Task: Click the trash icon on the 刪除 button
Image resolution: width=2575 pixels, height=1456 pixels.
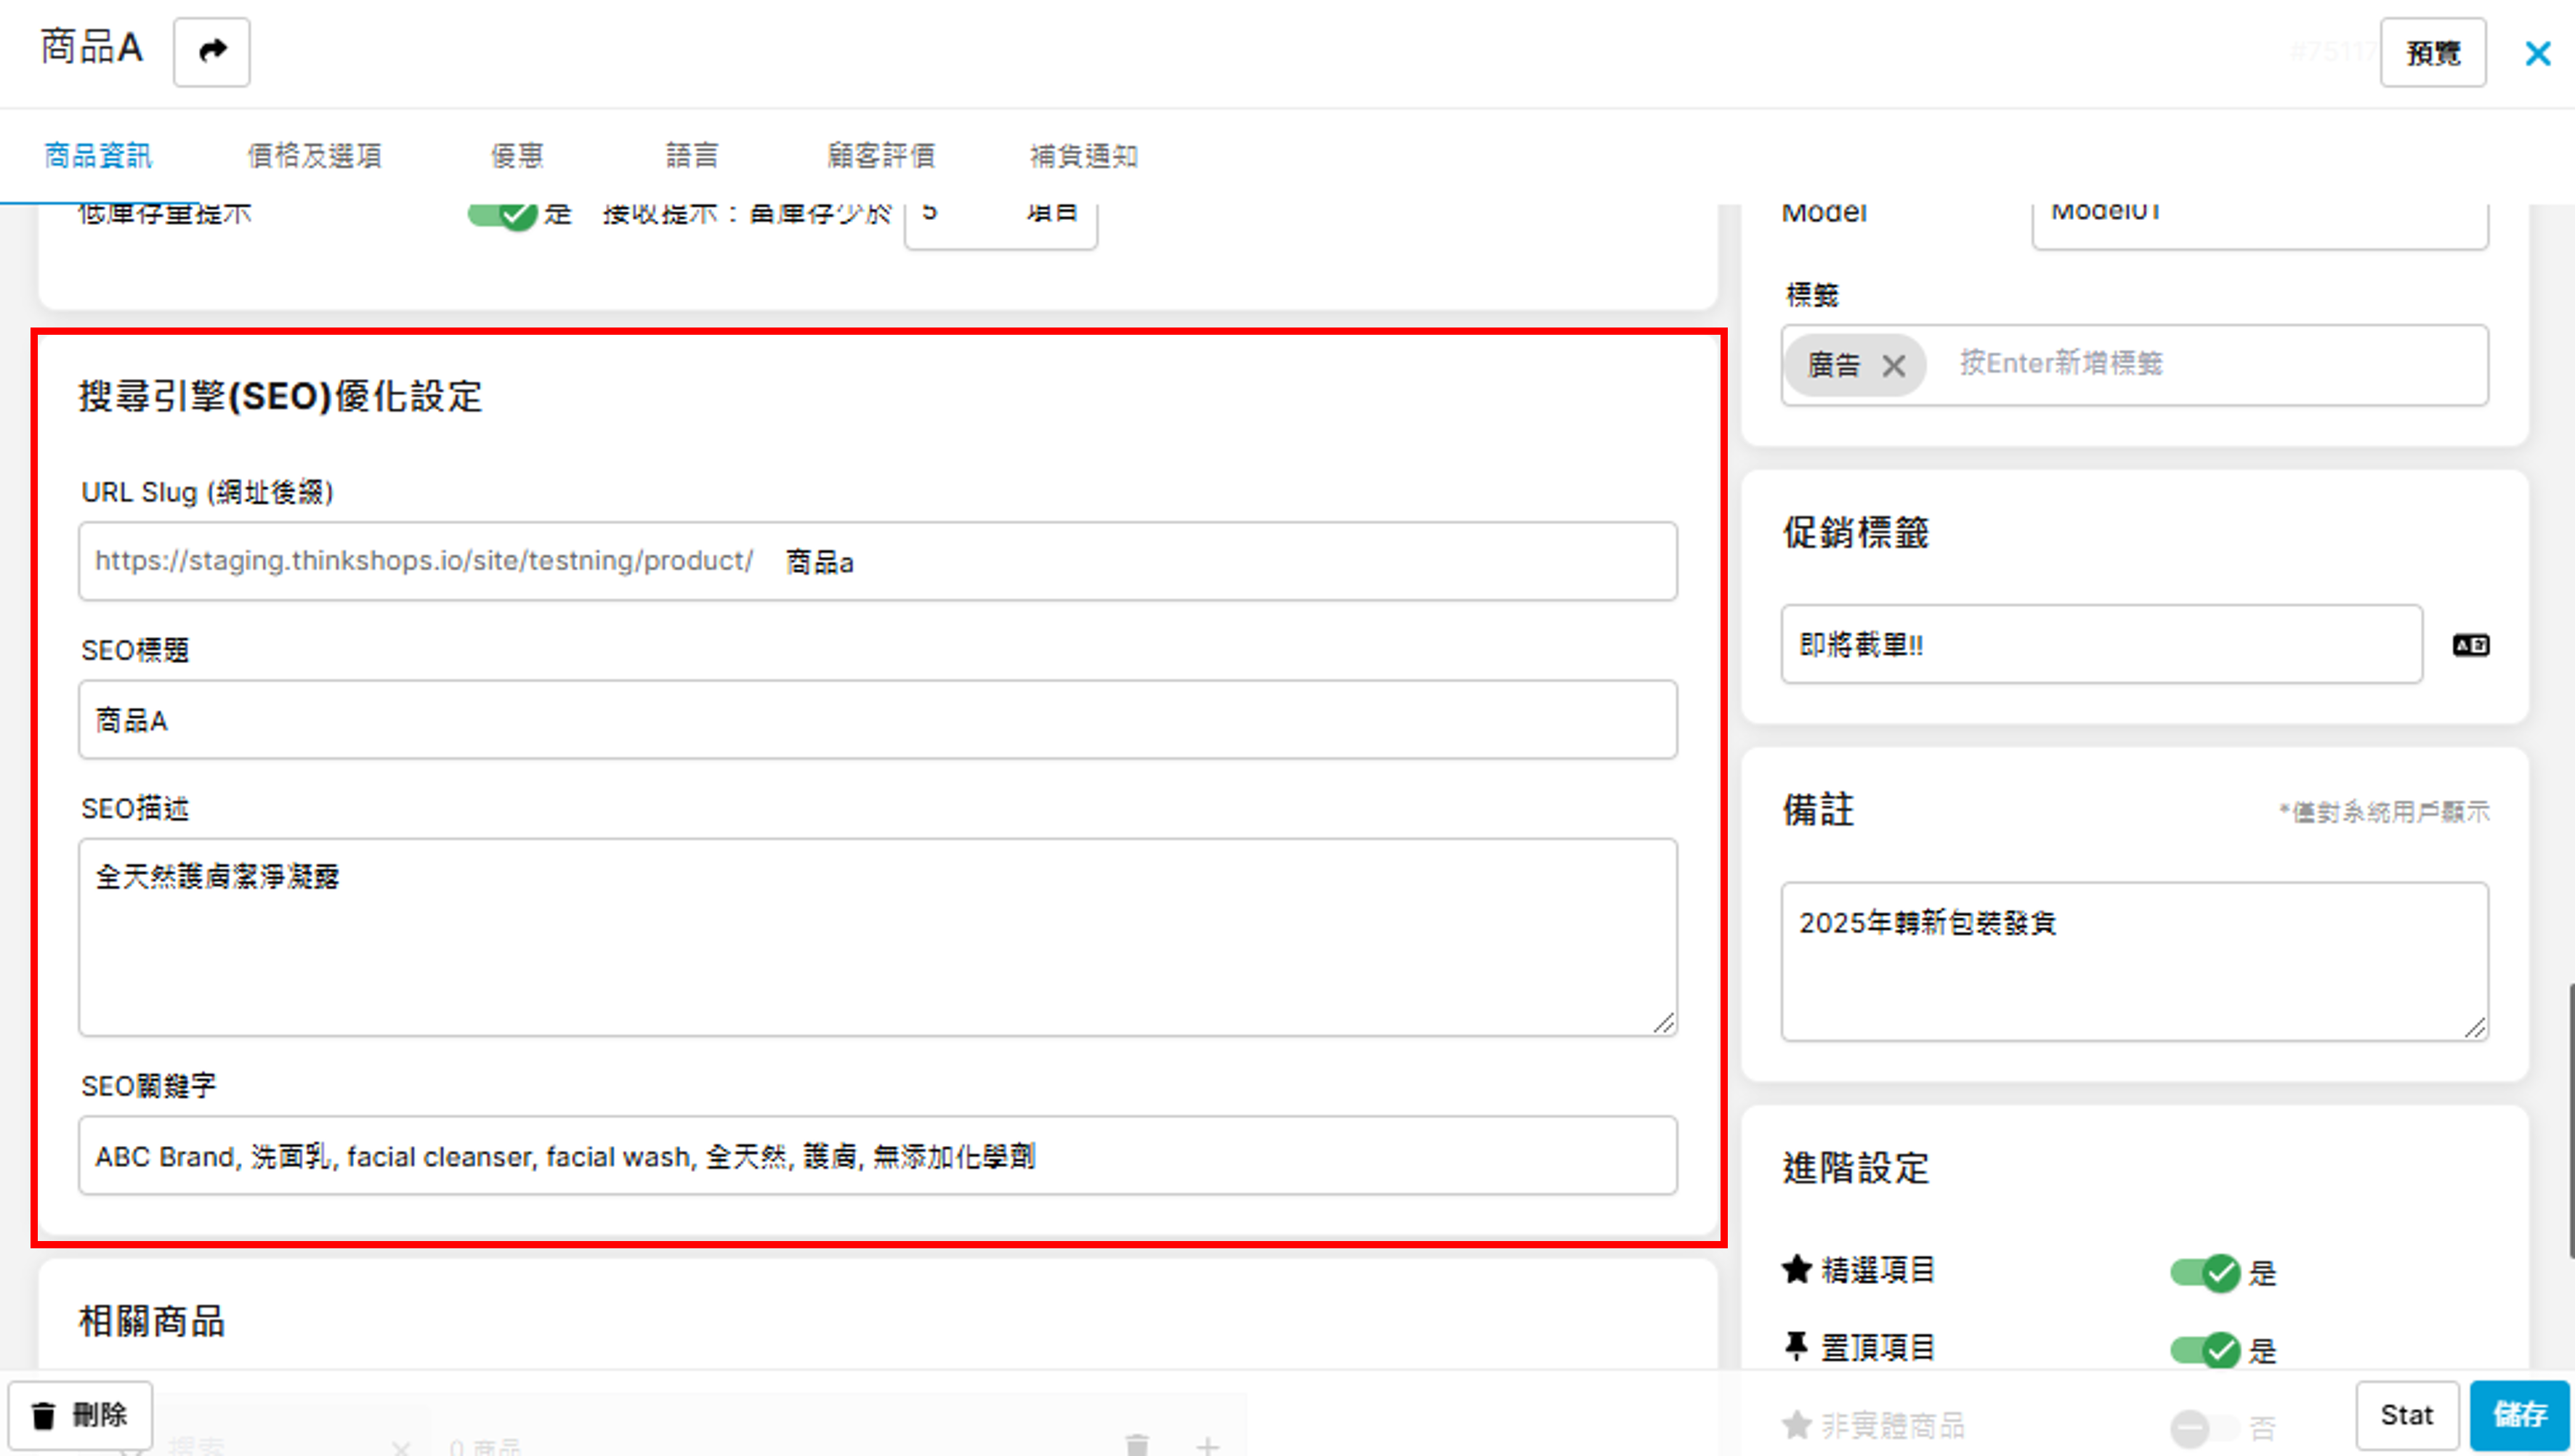Action: 43,1415
